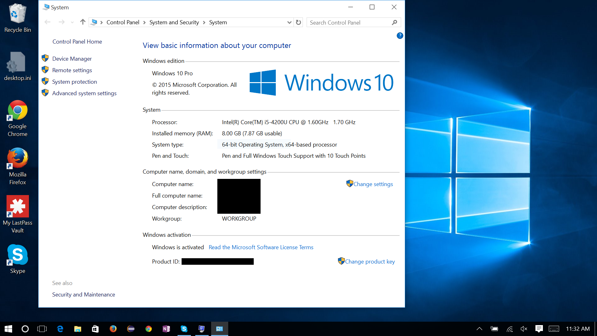Image resolution: width=597 pixels, height=336 pixels.
Task: Click the search magnifier icon
Action: click(x=395, y=22)
